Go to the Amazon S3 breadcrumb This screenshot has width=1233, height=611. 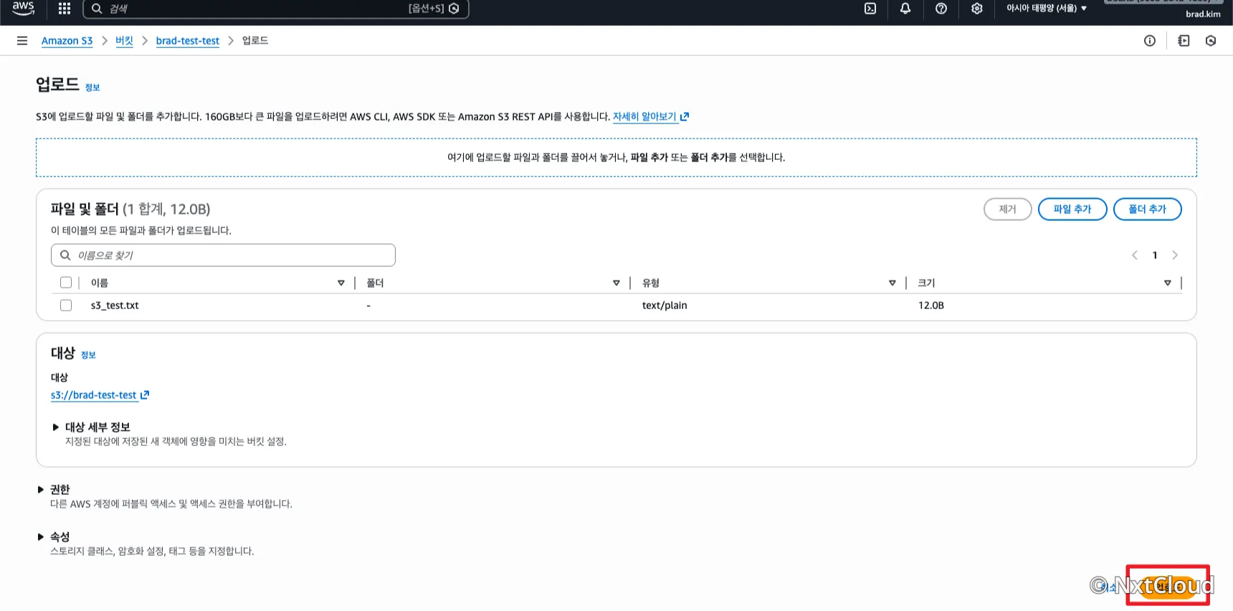click(67, 41)
